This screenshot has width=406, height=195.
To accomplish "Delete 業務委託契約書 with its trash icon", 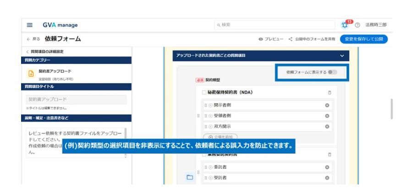I will pos(329,155).
